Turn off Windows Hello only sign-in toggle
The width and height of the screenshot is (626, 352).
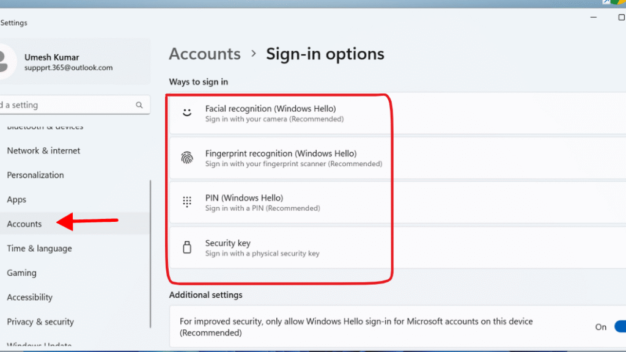coord(620,326)
